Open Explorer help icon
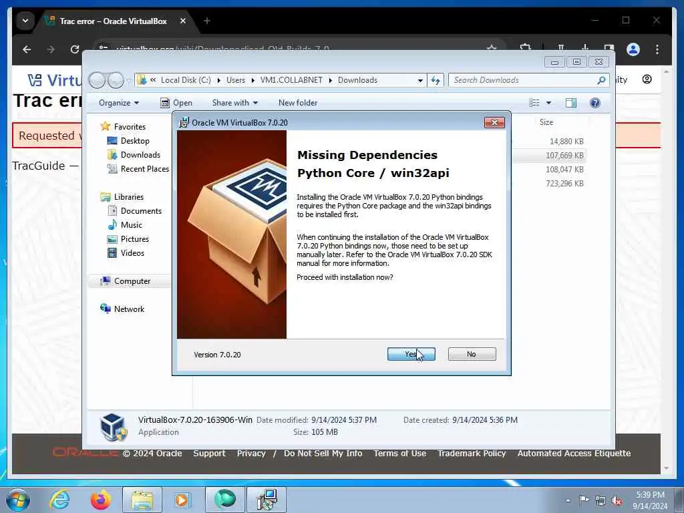 pyautogui.click(x=594, y=103)
